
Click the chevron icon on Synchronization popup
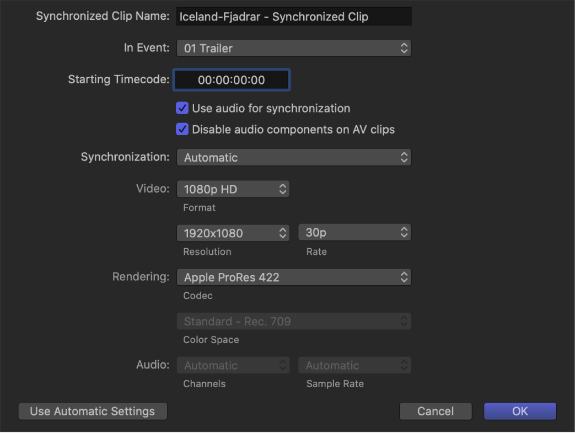[x=404, y=157]
